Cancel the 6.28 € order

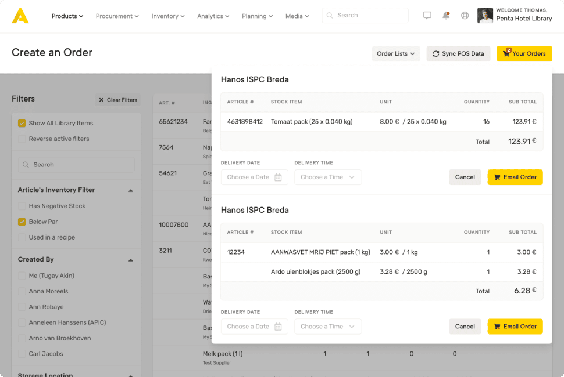click(x=465, y=327)
